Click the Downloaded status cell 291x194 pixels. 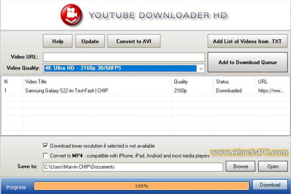(229, 91)
